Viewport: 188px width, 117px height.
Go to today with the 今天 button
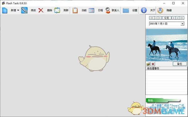167,18
